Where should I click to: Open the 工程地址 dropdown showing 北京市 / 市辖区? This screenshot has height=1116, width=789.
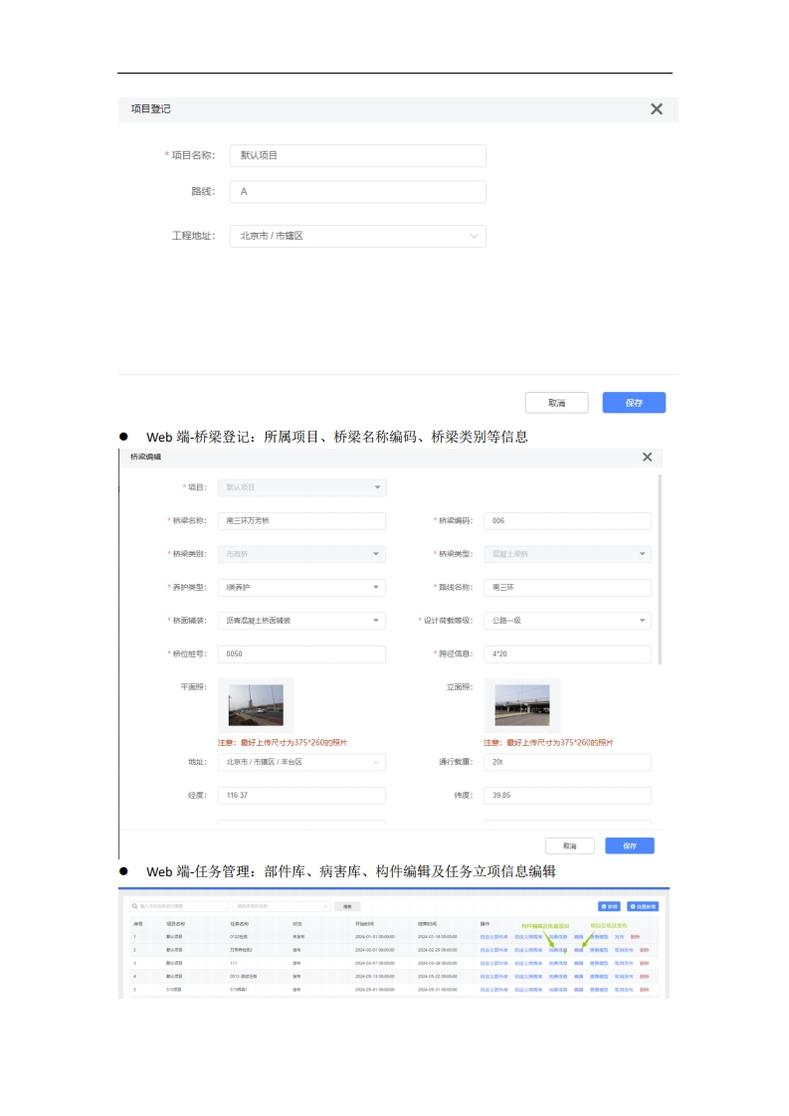coord(357,236)
